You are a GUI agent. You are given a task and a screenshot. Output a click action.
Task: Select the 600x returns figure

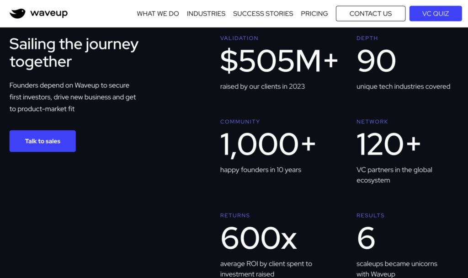[x=258, y=238]
